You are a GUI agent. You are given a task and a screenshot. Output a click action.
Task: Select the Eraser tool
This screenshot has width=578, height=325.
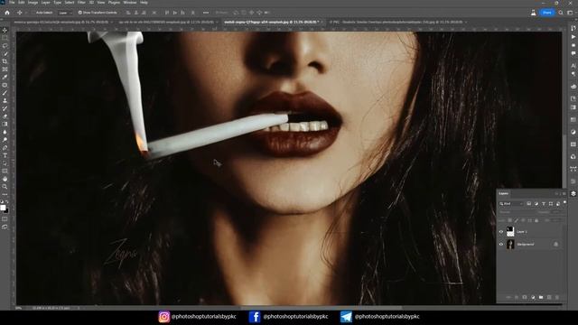click(x=5, y=116)
